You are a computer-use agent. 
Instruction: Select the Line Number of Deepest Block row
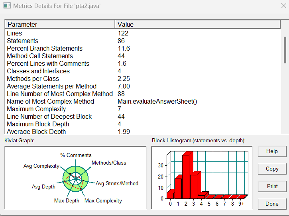pyautogui.click(x=143, y=116)
